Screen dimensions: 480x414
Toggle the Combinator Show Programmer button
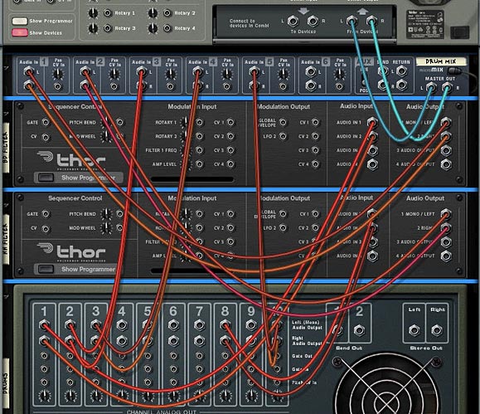20,21
